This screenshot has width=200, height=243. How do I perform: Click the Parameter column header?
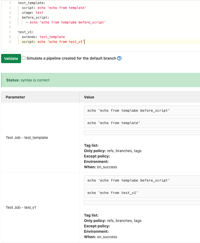click(15, 97)
